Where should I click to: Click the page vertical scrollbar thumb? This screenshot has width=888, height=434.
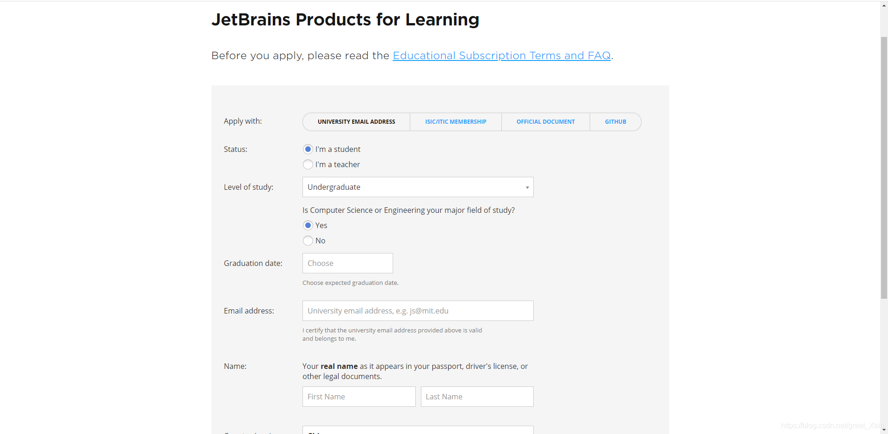[x=884, y=168]
